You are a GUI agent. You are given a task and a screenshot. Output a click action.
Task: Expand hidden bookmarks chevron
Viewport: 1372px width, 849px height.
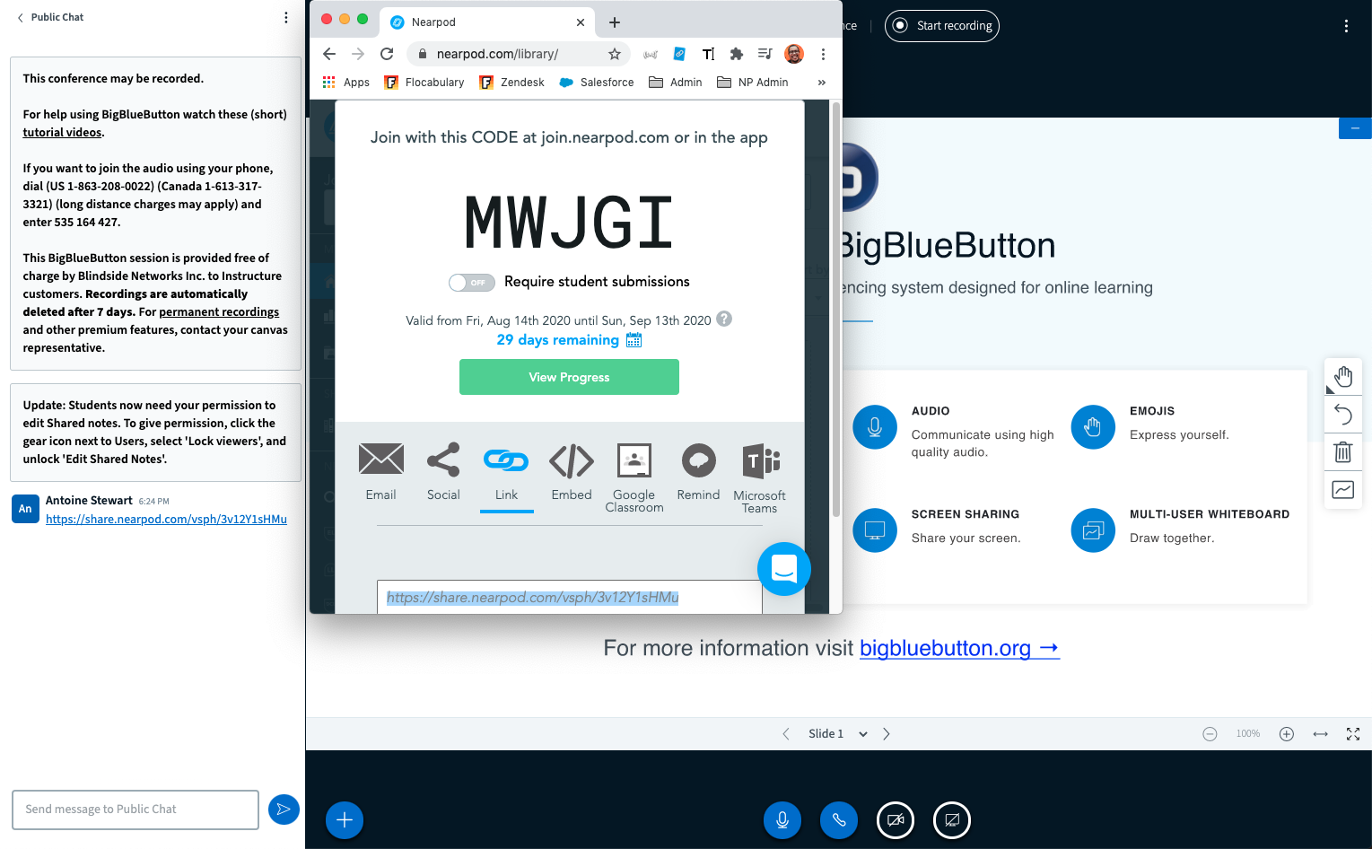point(821,83)
